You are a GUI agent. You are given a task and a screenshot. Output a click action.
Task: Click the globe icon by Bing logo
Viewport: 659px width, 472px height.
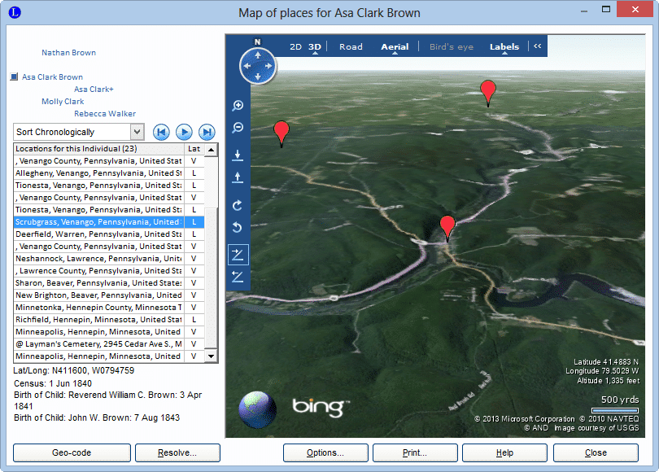coord(257,410)
